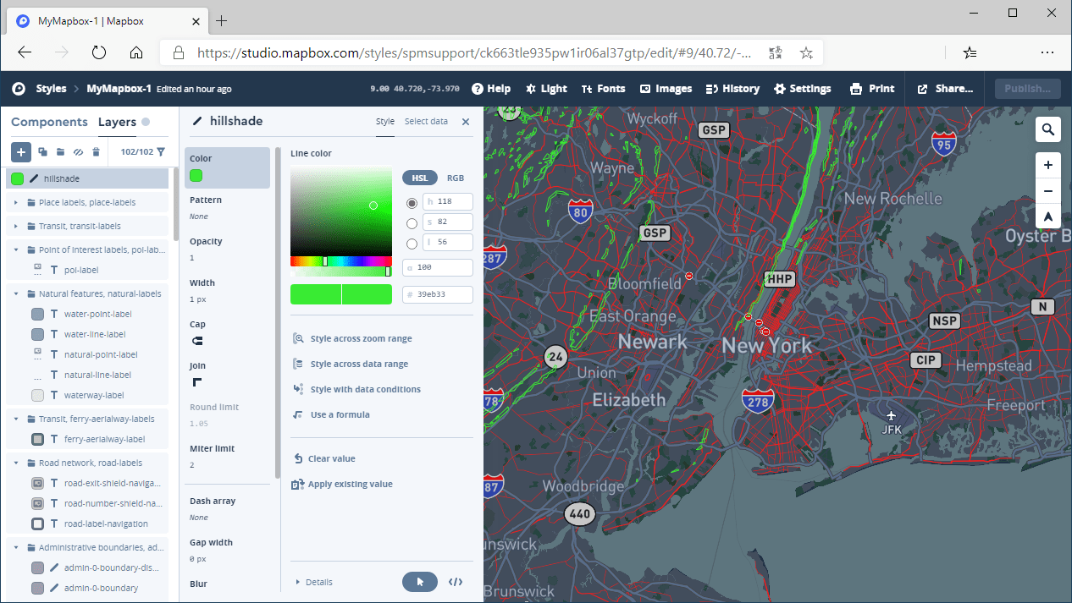Click the pencil icon next to hillshade title
Image resolution: width=1072 pixels, height=603 pixels.
pos(197,121)
